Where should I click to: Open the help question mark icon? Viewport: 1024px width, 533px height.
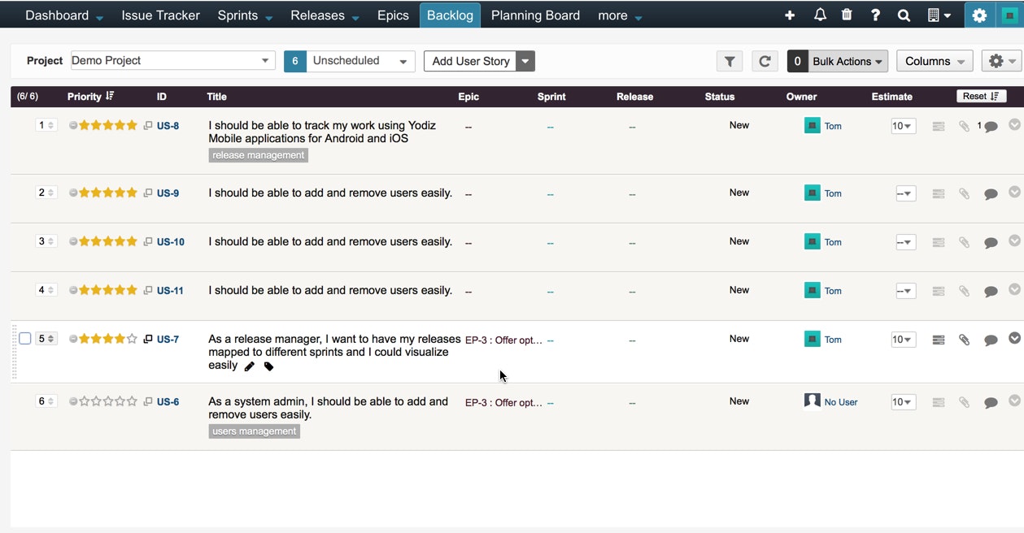click(x=875, y=15)
